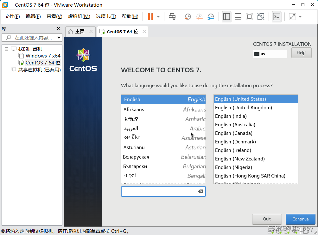Open the console view icon
The height and width of the screenshot is (235, 318).
pyautogui.click(x=277, y=17)
